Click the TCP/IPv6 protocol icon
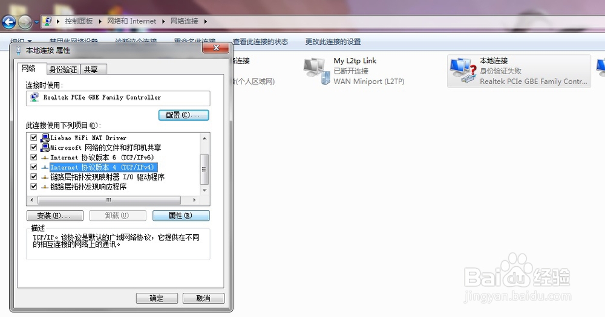 (45, 158)
